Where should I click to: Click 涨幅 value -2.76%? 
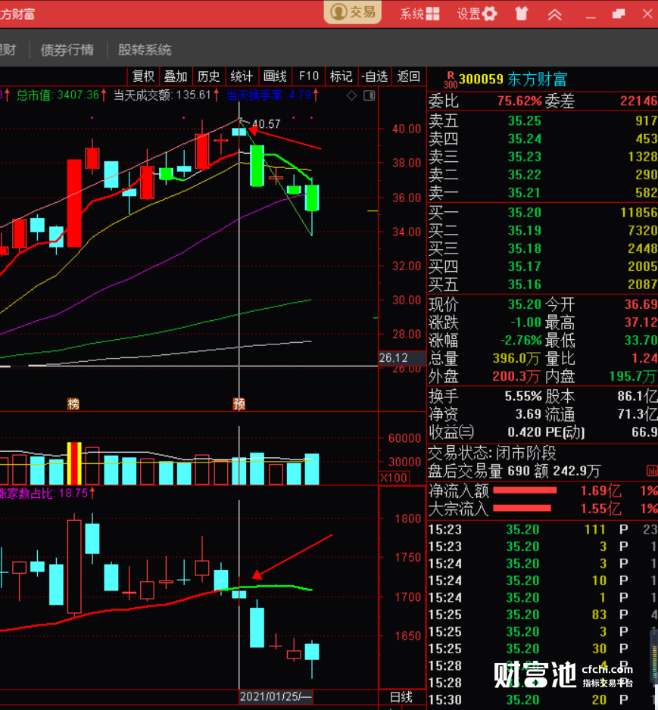tap(521, 341)
